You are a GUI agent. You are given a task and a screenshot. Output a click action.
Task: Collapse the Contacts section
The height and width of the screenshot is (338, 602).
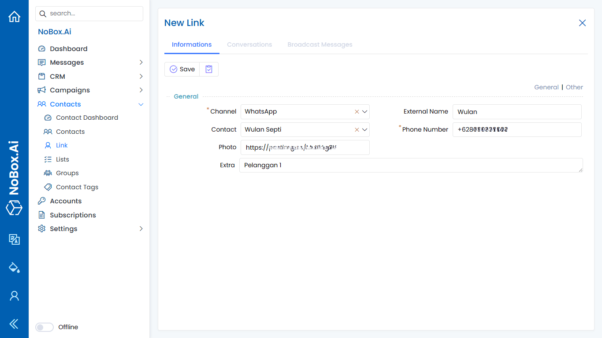tap(141, 104)
